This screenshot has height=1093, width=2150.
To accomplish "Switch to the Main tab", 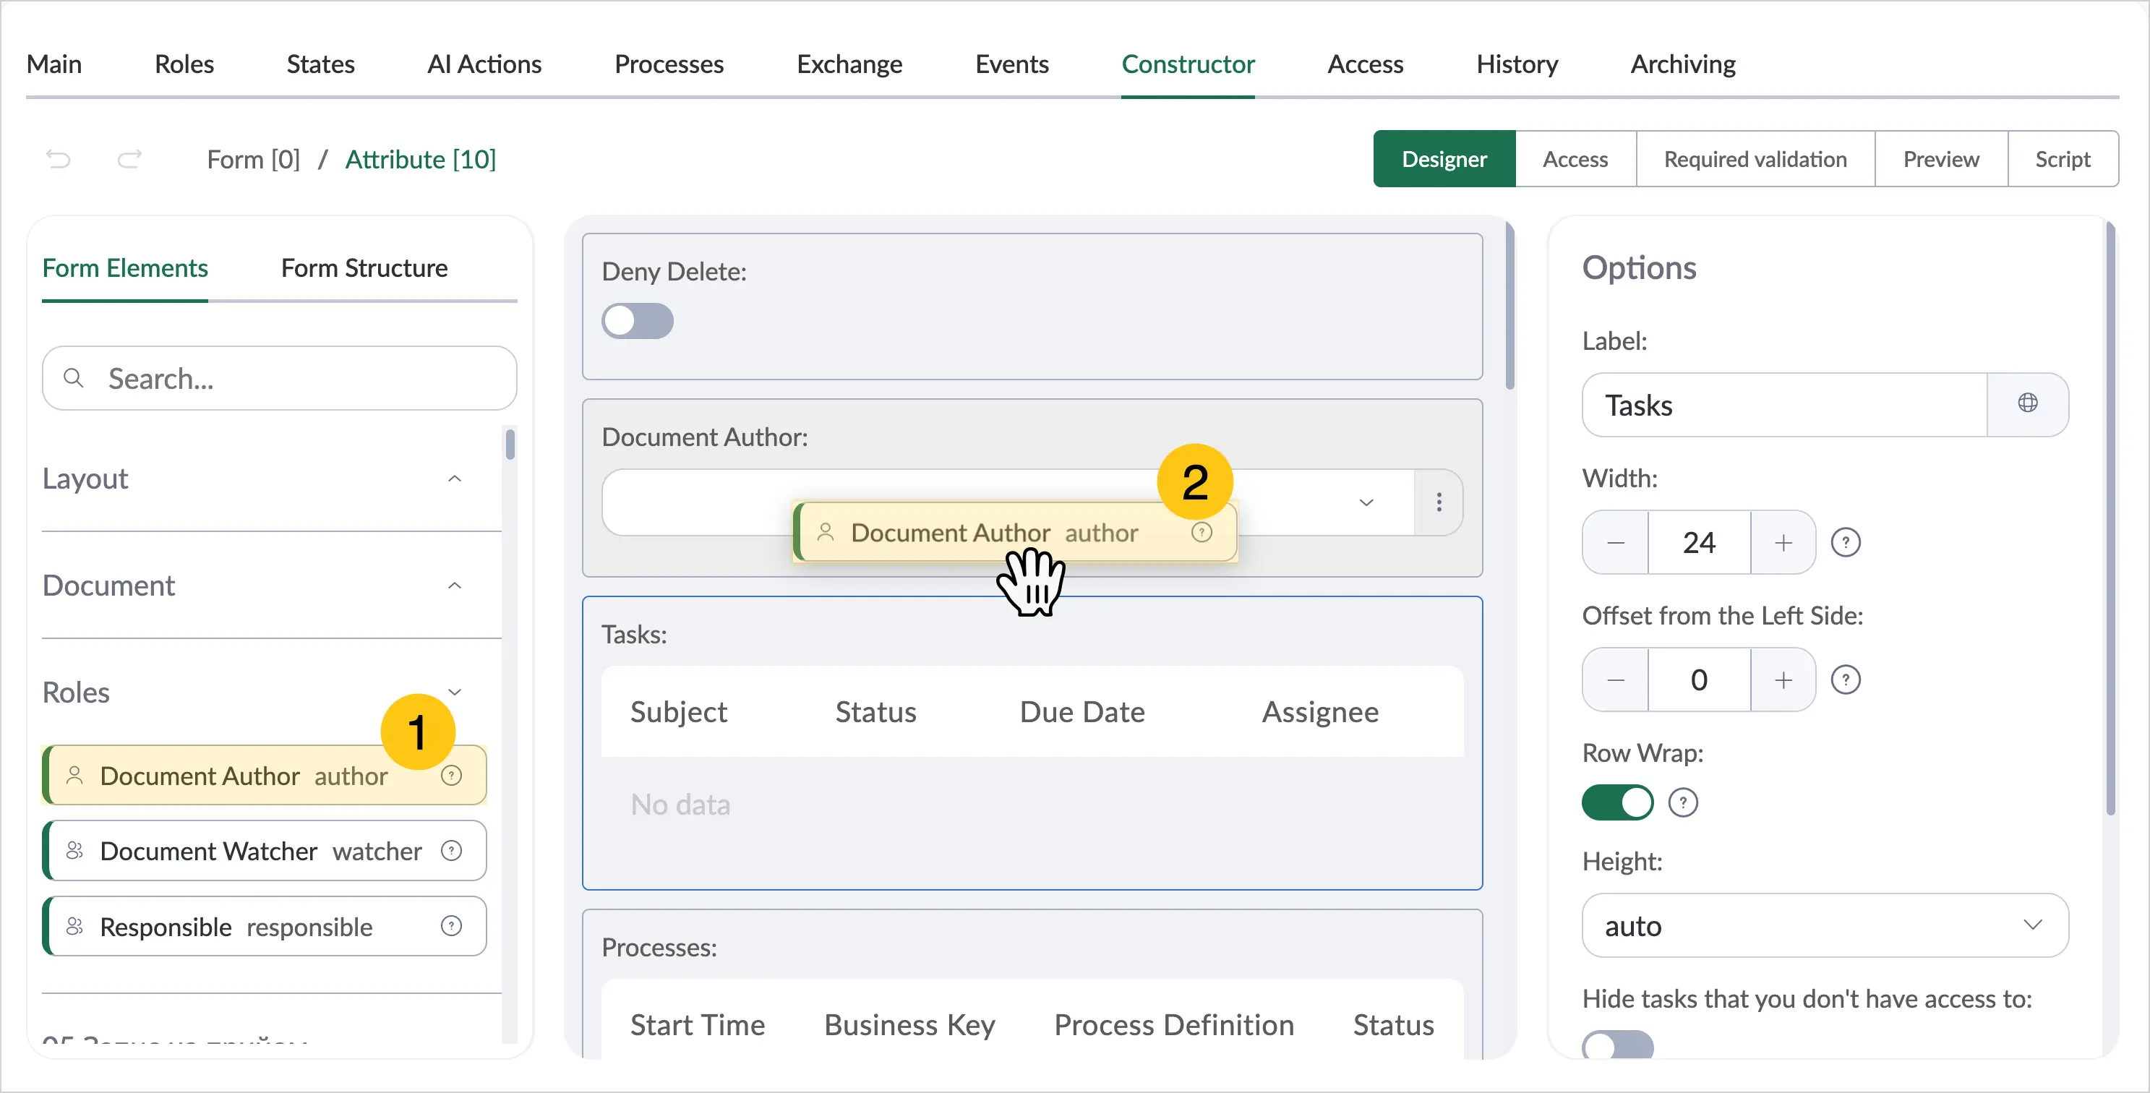I will [54, 64].
